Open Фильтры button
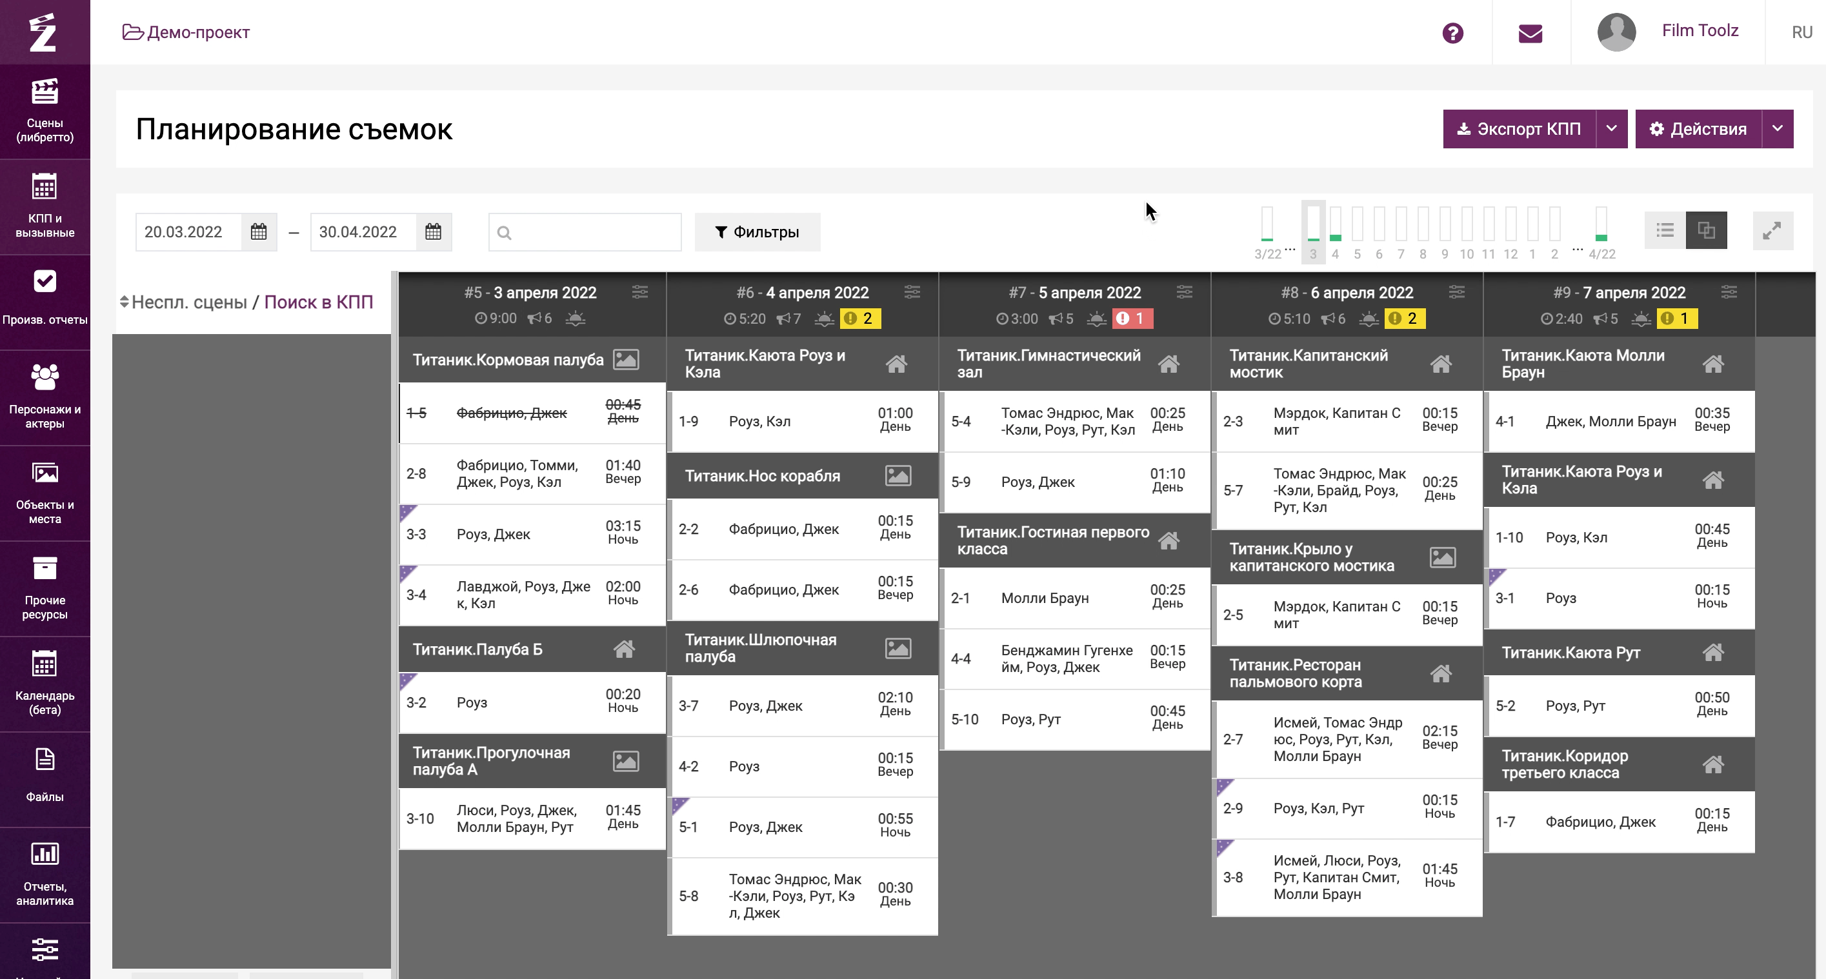The image size is (1826, 979). [x=757, y=232]
